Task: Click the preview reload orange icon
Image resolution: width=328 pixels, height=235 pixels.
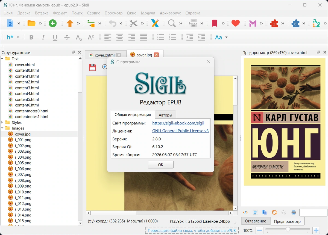Action: point(274,212)
